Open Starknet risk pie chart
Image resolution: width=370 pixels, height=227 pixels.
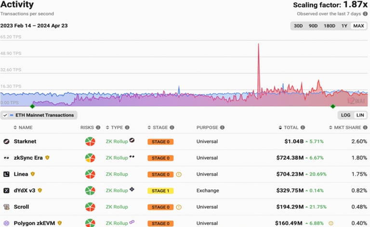[90, 142]
